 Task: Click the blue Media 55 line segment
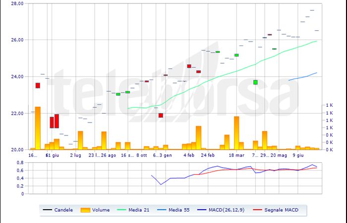[x=303, y=77]
